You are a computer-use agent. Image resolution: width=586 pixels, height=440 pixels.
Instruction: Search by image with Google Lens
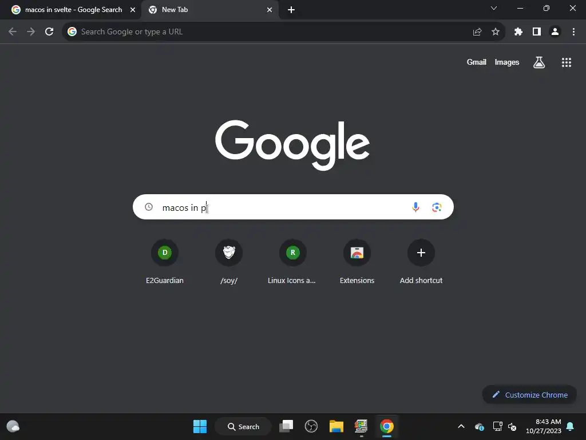437,207
